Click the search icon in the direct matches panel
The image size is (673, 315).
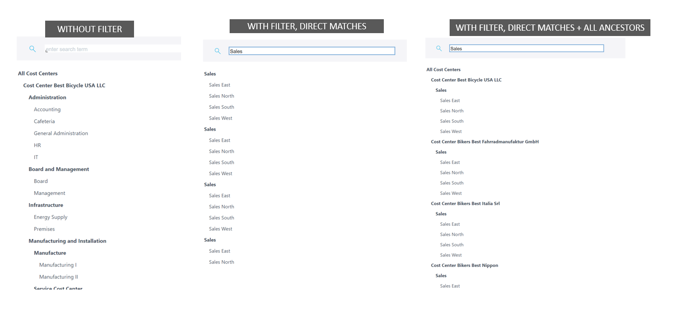pyautogui.click(x=218, y=51)
